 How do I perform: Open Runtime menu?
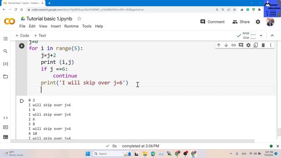[x=71, y=26]
